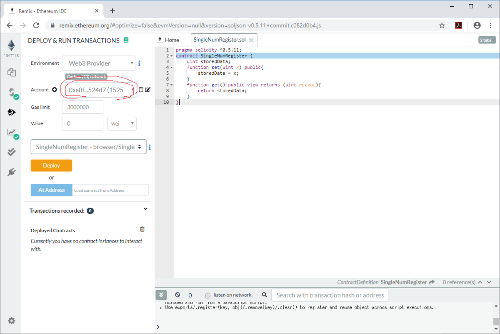Screen dimensions: 500x334
Task: Enable listen on network checkbox
Action: tap(208, 295)
